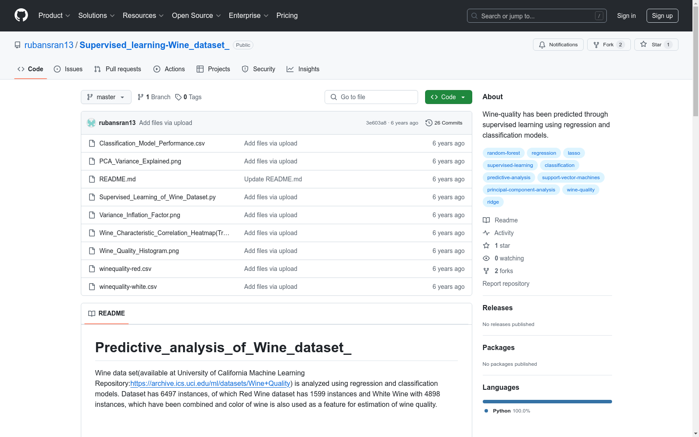Viewport: 699px width, 437px height.
Task: Click the eye icon beside 0 watching
Action: (486, 258)
